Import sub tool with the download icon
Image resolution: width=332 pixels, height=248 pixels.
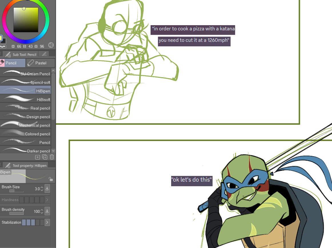37,157
